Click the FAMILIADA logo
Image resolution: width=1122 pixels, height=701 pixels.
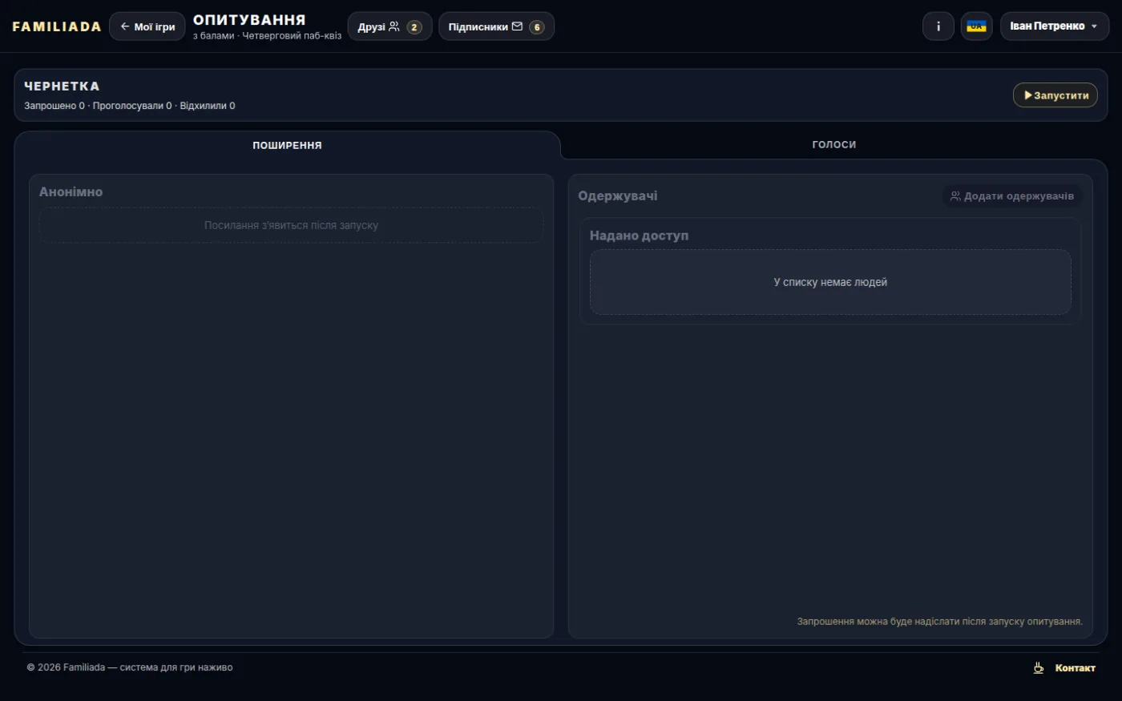click(57, 26)
